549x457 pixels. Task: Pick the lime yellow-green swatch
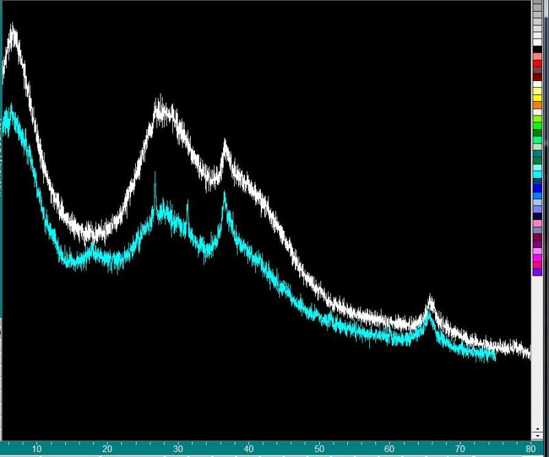(x=537, y=119)
